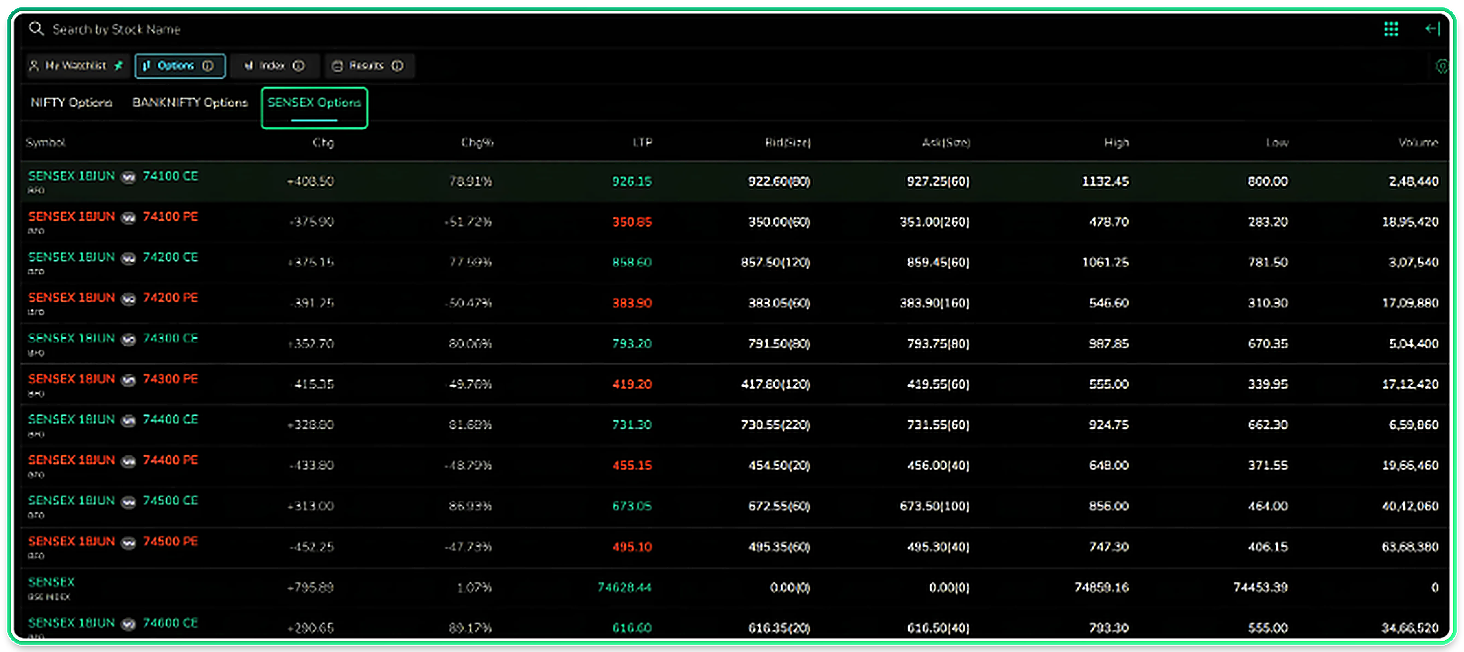This screenshot has height=652, width=1464.
Task: Click the settings icon at far right edge
Action: click(x=1442, y=66)
